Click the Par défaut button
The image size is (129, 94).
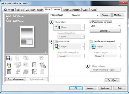click(x=112, y=80)
